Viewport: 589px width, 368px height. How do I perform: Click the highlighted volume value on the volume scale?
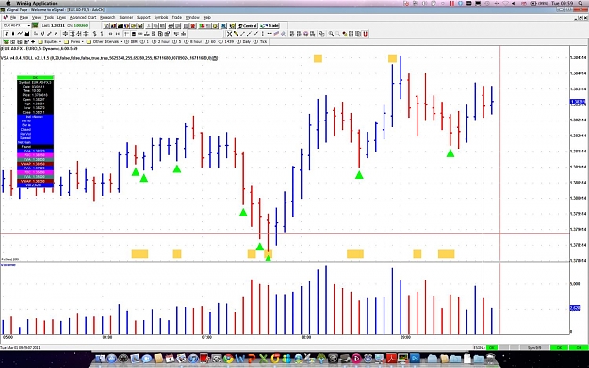575,308
